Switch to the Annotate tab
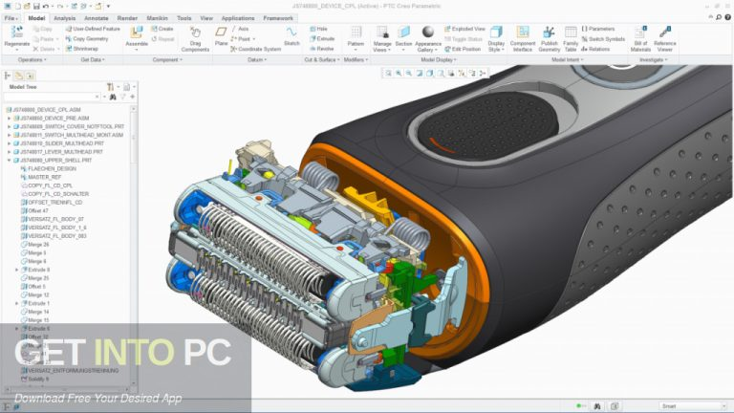Viewport: 734px width, 413px height. pyautogui.click(x=96, y=18)
